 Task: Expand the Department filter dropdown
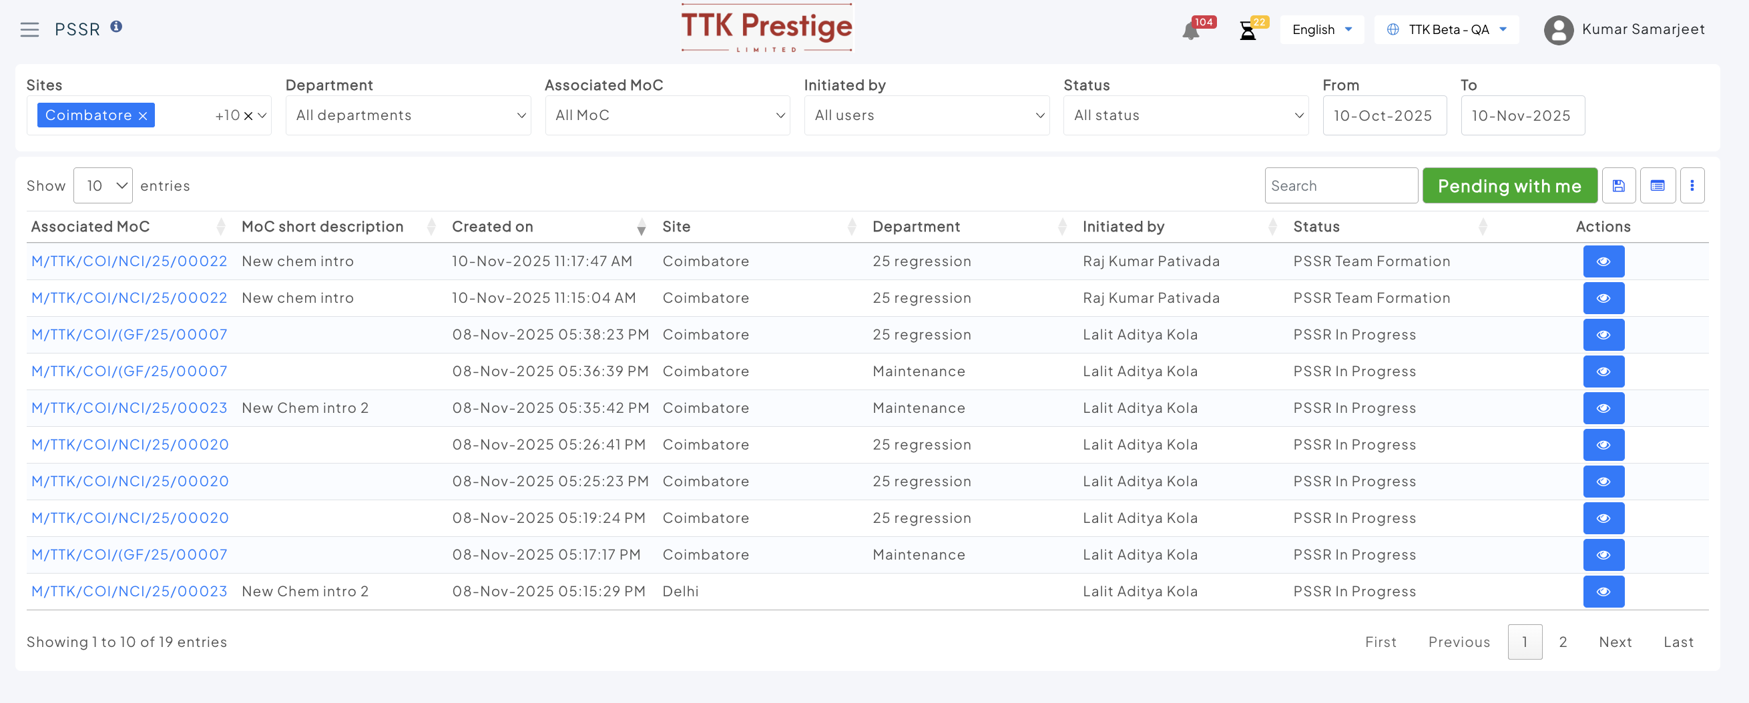pos(408,115)
